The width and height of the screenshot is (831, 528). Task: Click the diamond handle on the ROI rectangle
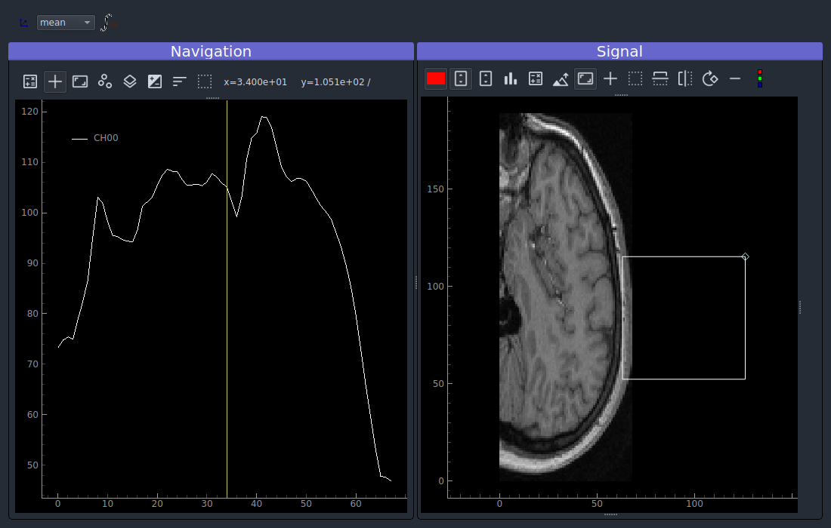(x=745, y=256)
